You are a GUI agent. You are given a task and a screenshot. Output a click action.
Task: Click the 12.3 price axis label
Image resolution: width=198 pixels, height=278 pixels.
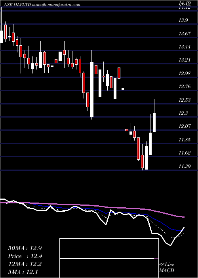[x=183, y=113]
